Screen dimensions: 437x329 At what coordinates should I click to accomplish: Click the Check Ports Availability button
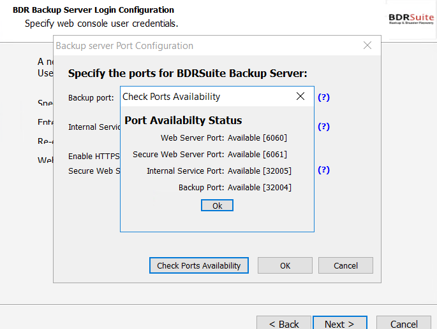pos(198,265)
